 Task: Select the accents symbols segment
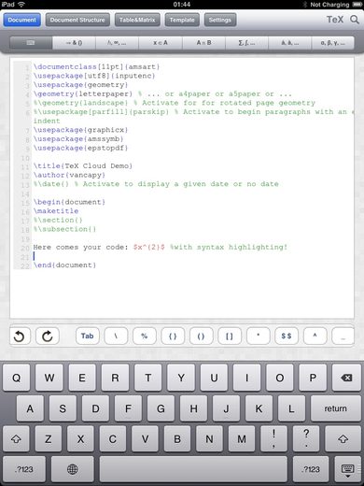[x=289, y=43]
